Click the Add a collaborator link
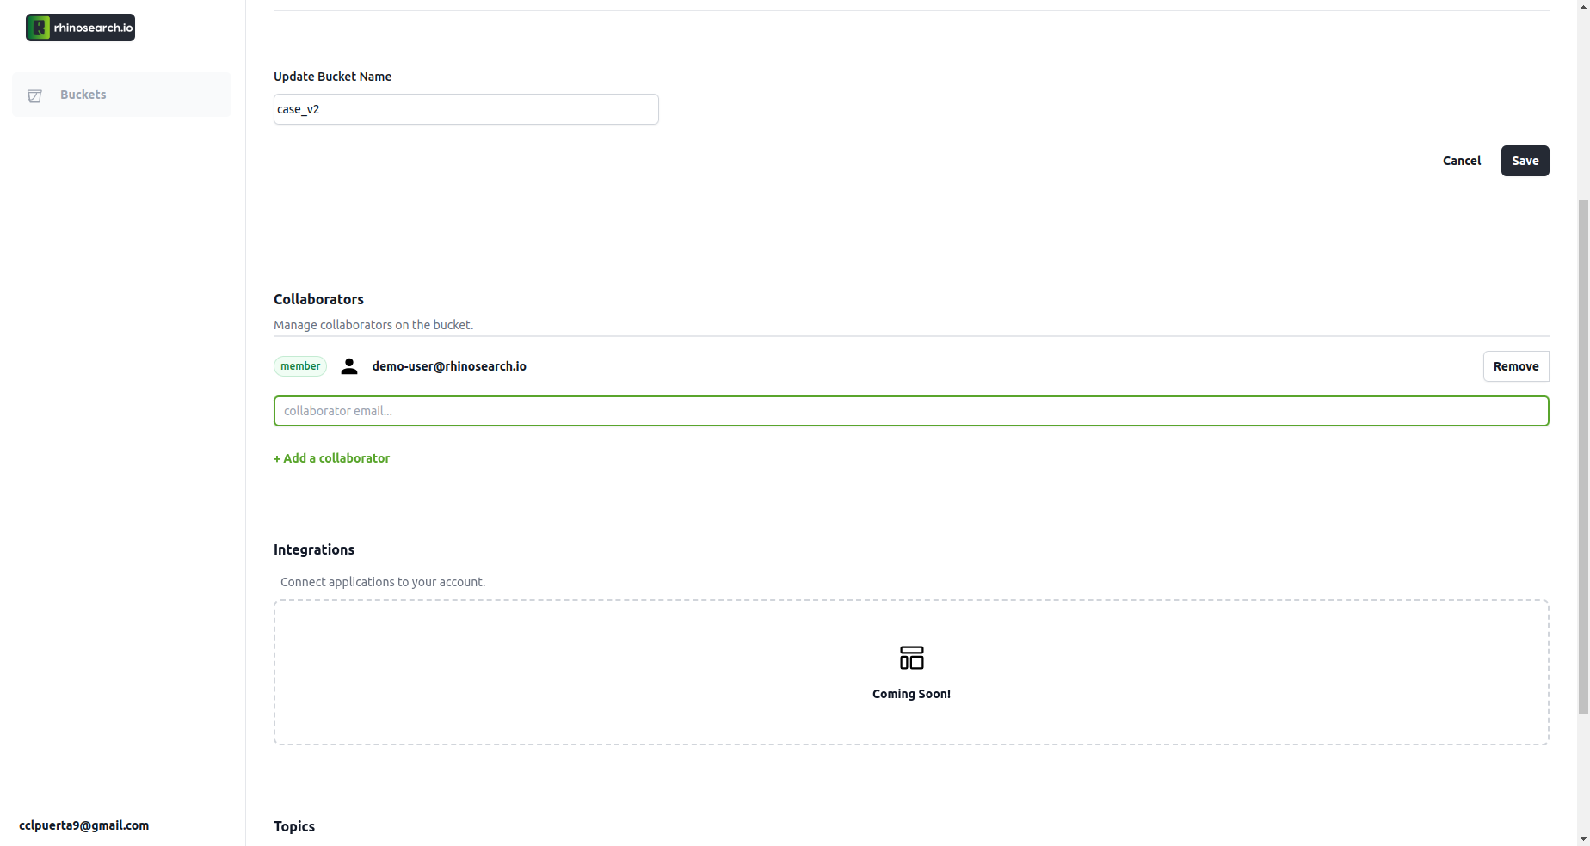This screenshot has width=1590, height=846. click(331, 458)
